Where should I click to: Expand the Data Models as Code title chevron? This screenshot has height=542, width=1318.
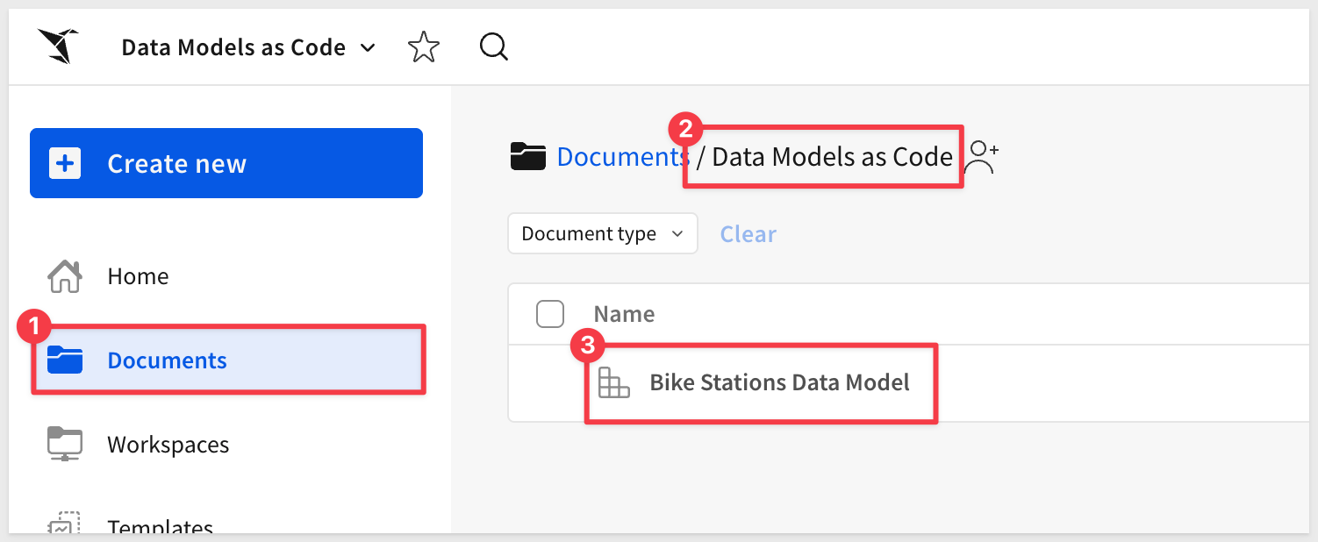click(369, 47)
